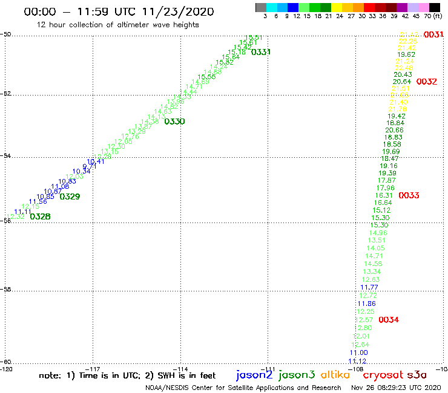
Task: Click the wave height value 14.05
Action: (x=376, y=248)
